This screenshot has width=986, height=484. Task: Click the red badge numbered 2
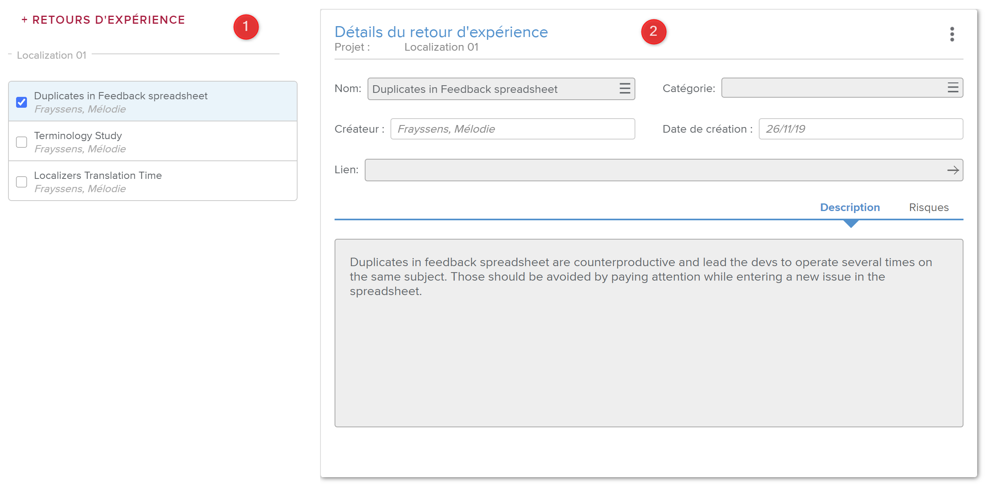tap(653, 31)
